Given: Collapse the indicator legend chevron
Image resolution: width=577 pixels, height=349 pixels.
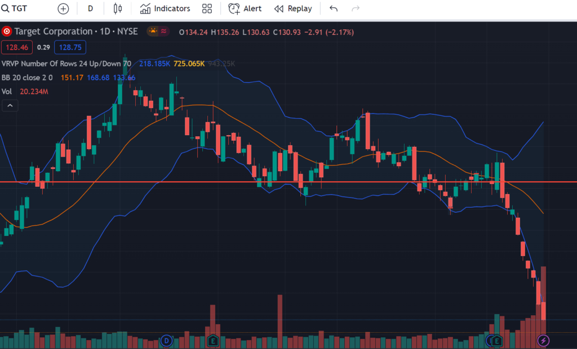Looking at the screenshot, I should point(10,106).
